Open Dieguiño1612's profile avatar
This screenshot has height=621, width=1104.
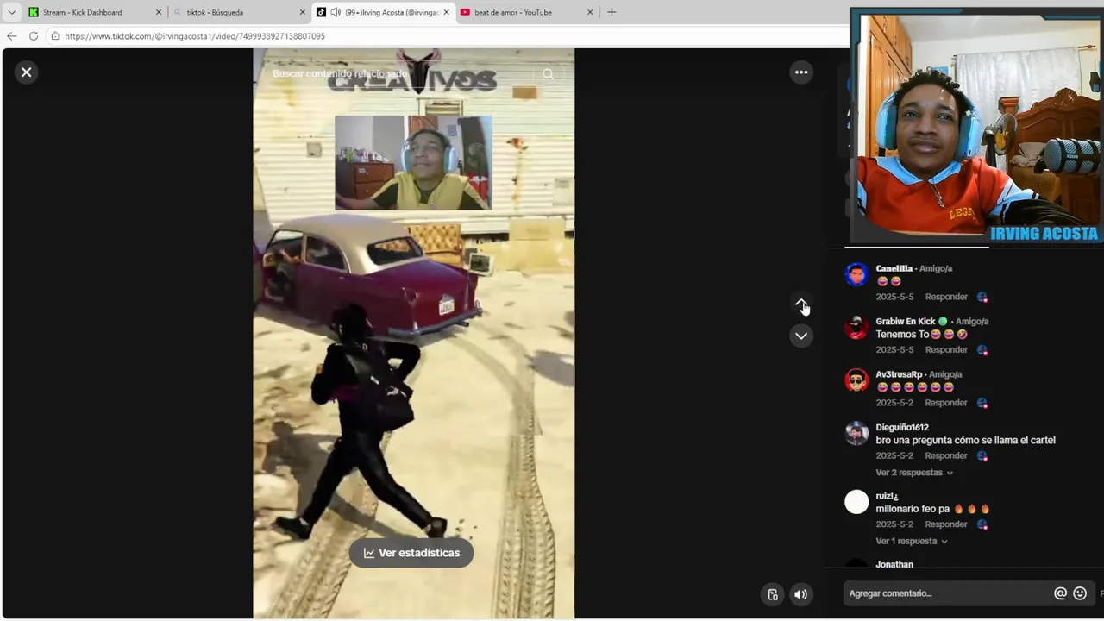[856, 433]
